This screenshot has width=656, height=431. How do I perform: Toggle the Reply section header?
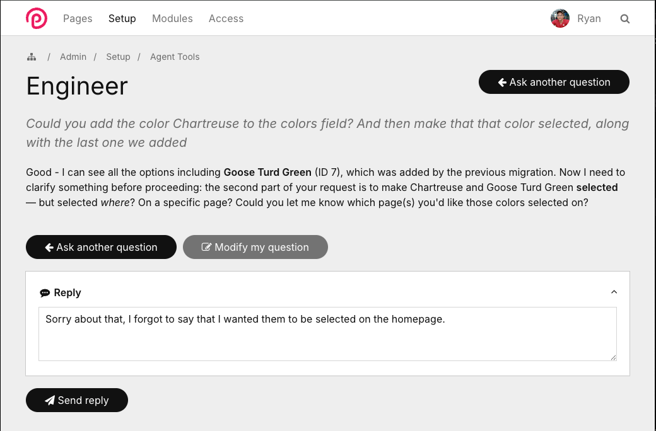[x=67, y=292]
